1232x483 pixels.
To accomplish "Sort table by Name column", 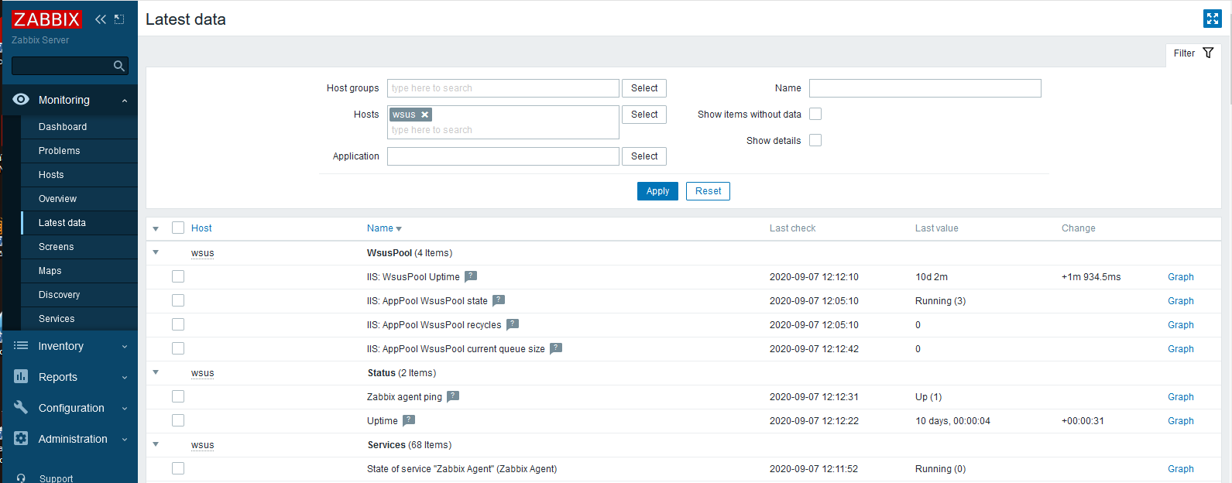I will point(384,228).
